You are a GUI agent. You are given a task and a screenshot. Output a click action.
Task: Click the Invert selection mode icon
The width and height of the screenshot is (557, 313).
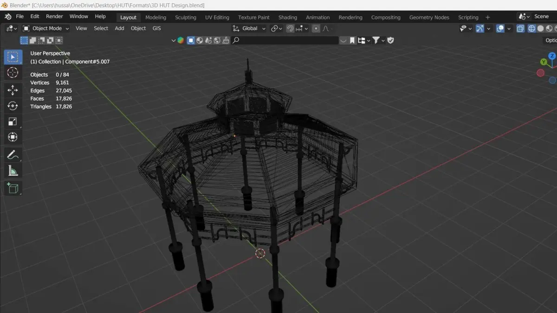pyautogui.click(x=50, y=40)
